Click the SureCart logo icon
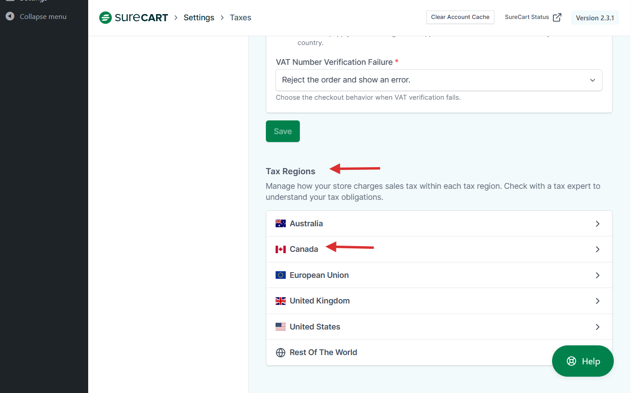 point(105,18)
